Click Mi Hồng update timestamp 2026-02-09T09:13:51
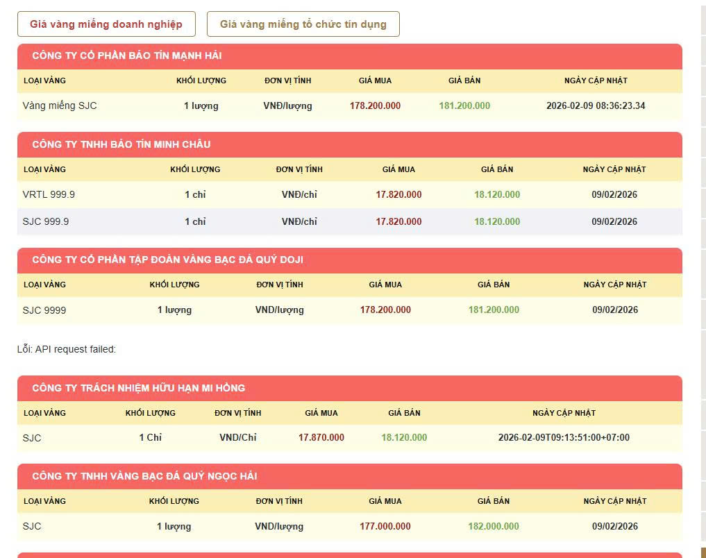The height and width of the screenshot is (558, 706). (x=564, y=437)
